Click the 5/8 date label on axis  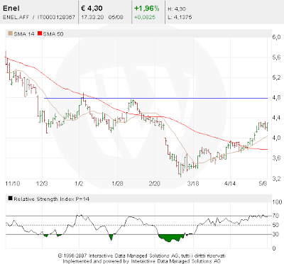coord(263,184)
